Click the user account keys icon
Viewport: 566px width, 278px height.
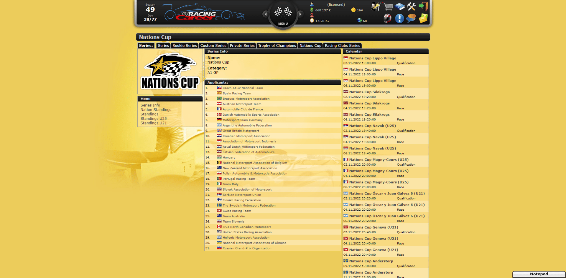pyautogui.click(x=376, y=6)
